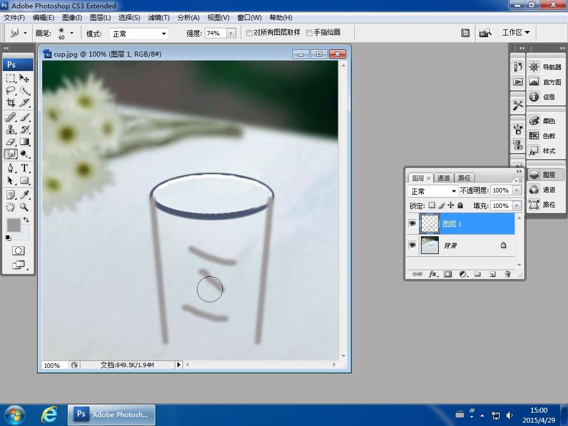Open the 滤镜(T) menu
Screen dimensions: 568x426
159,17
